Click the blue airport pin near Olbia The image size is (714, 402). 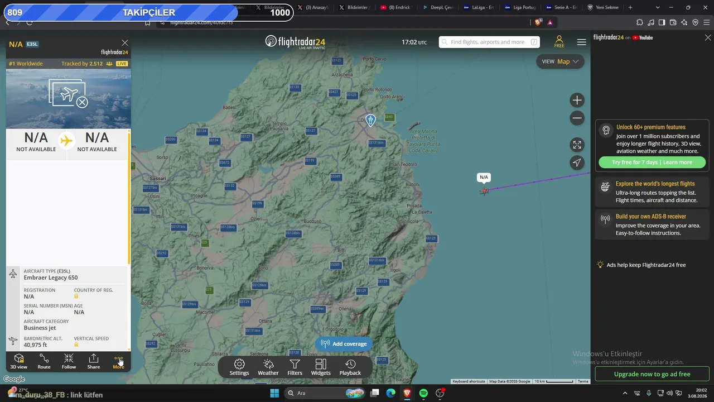click(370, 119)
